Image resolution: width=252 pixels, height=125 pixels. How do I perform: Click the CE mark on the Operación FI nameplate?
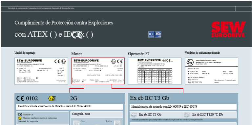tap(168, 61)
